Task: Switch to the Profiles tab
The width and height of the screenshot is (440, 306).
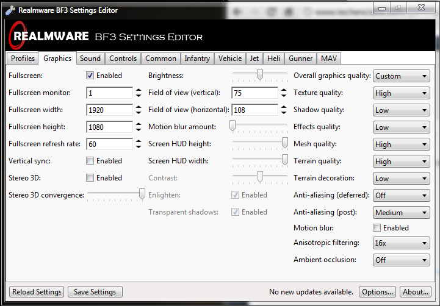Action: [x=23, y=59]
